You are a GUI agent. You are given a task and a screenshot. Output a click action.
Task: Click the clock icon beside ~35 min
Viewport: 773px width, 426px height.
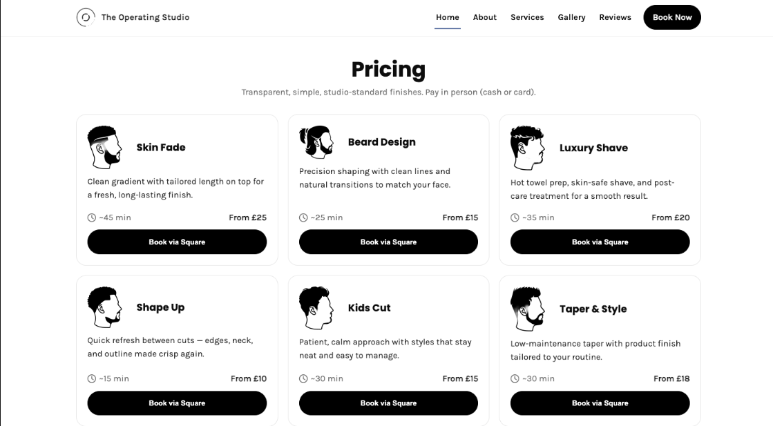click(x=515, y=217)
